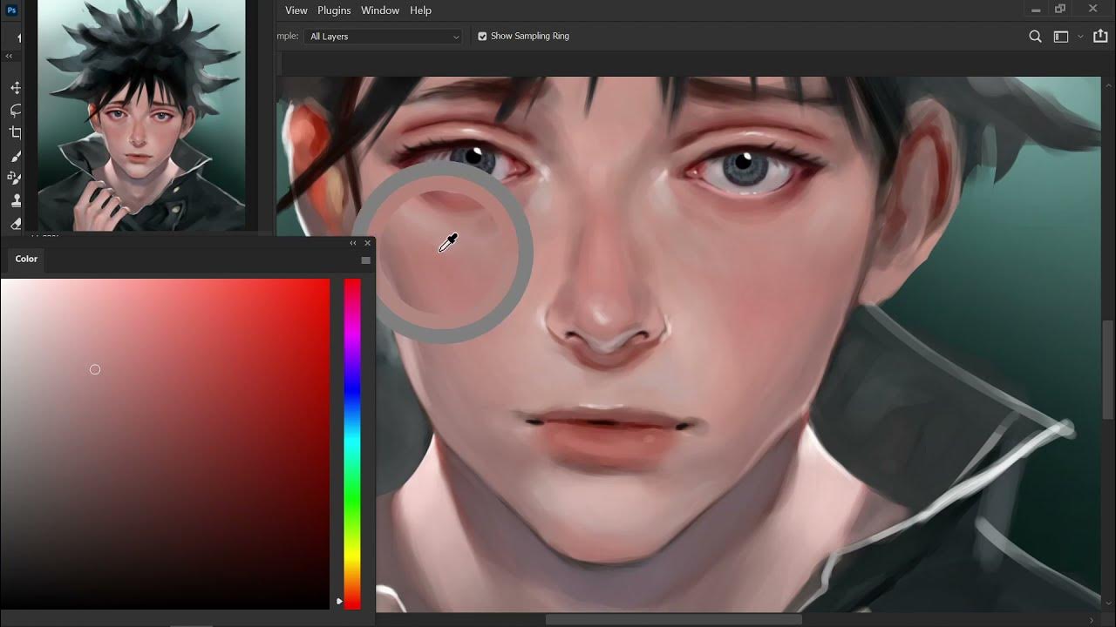Minimize the Photoshop window
The width and height of the screenshot is (1116, 627).
click(1035, 10)
